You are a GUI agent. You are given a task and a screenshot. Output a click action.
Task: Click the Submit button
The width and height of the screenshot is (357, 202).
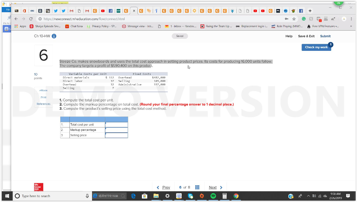pos(325,36)
